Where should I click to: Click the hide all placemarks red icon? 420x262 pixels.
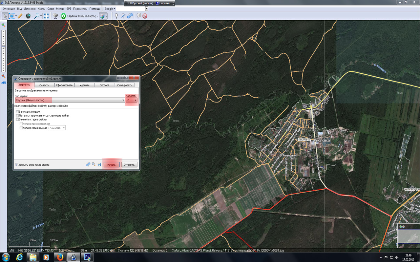(145, 16)
